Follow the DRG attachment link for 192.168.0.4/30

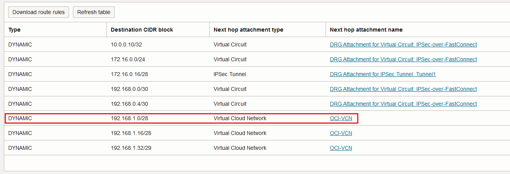403,104
